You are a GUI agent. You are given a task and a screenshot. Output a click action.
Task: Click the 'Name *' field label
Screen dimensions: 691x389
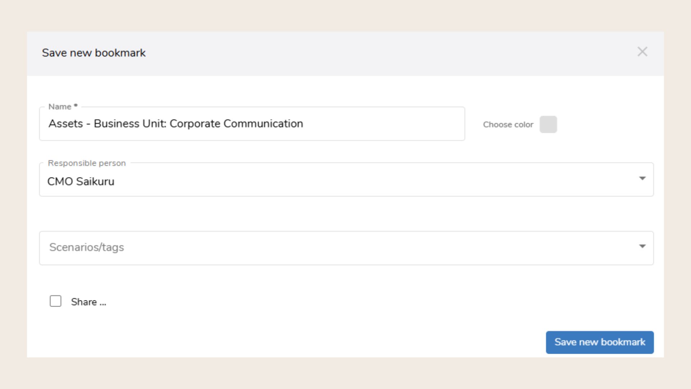click(x=63, y=107)
